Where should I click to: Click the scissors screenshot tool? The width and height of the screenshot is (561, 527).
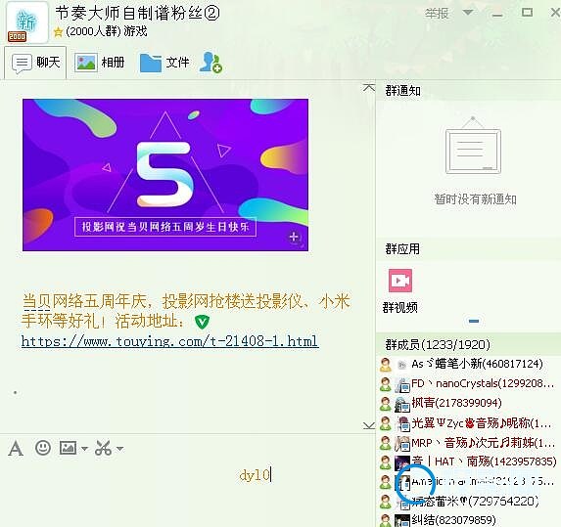tap(104, 448)
